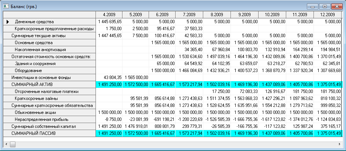Screen dimensions: 346x151
Task: Select Инвестиции в основные фонды row
Action: click(49, 78)
